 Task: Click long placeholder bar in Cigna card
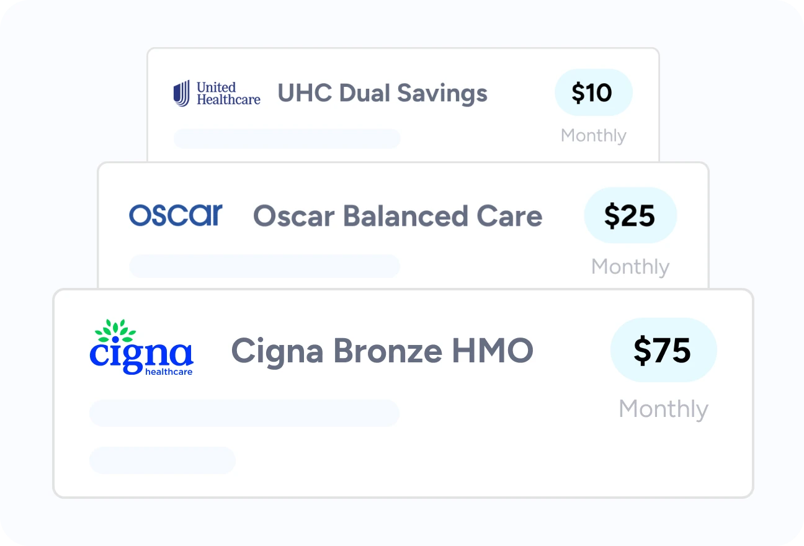pos(244,413)
